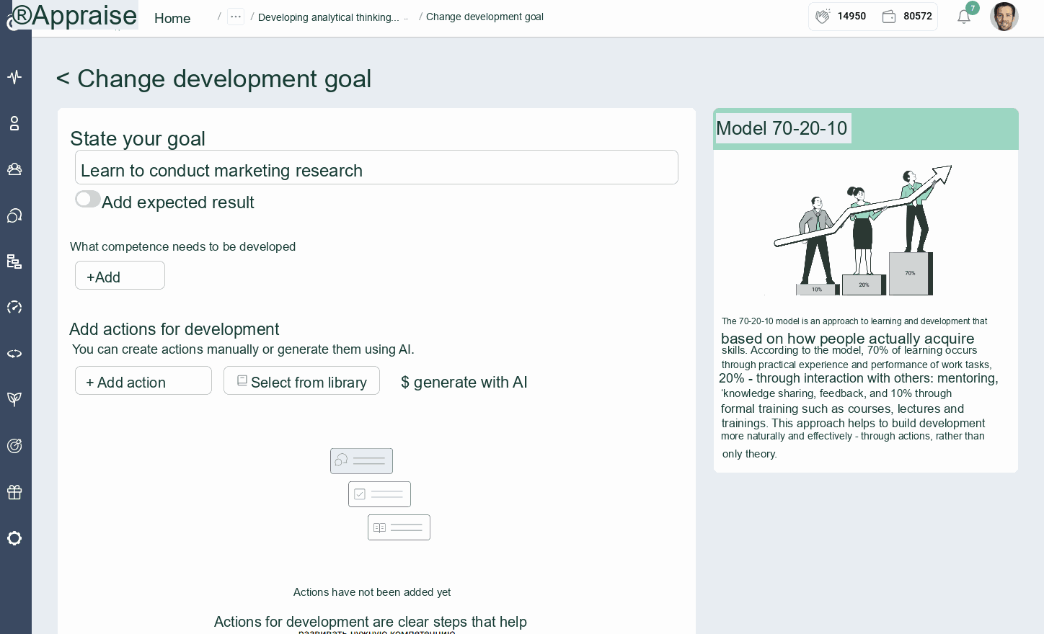Click 'Add actions for development' heading
Image resolution: width=1044 pixels, height=634 pixels.
174,329
